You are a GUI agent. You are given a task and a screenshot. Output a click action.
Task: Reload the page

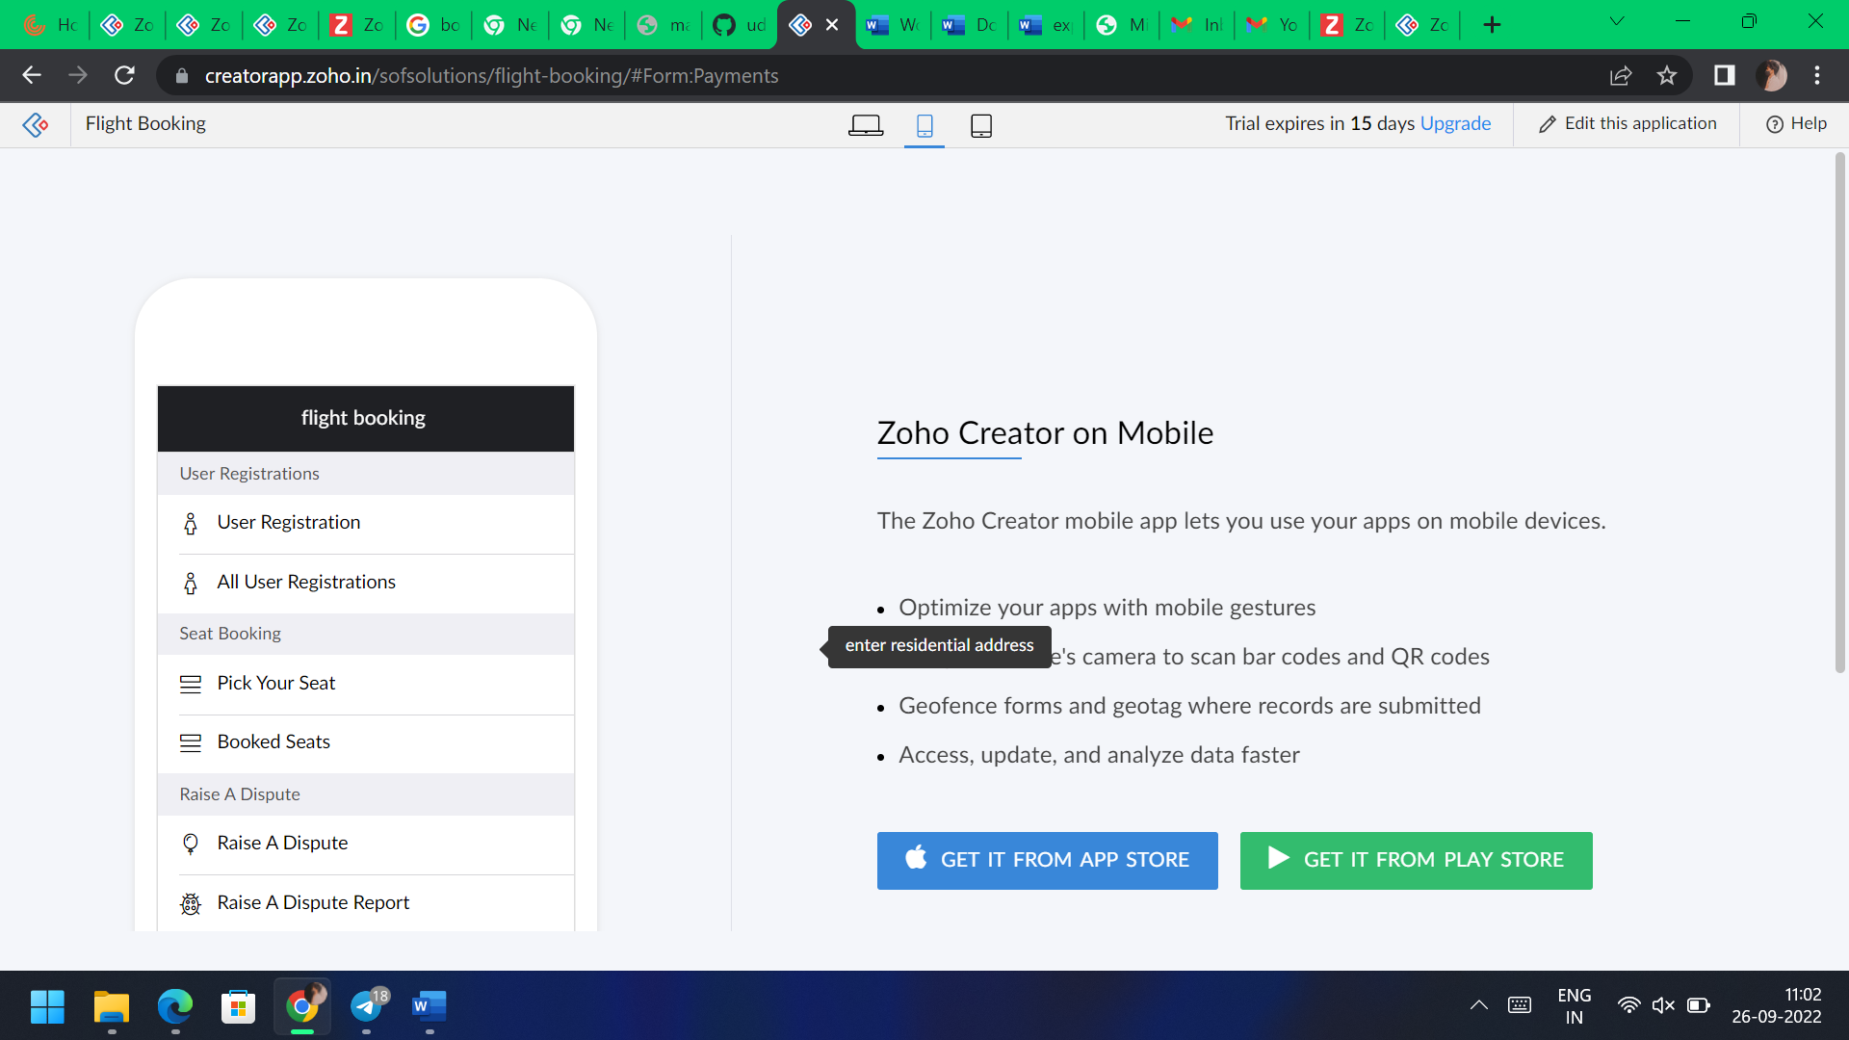click(124, 75)
